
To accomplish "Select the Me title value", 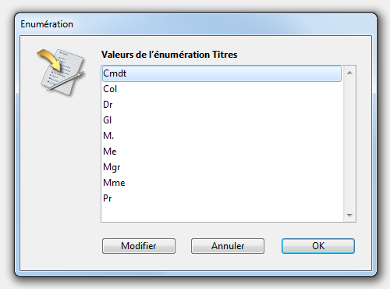I will click(222, 152).
